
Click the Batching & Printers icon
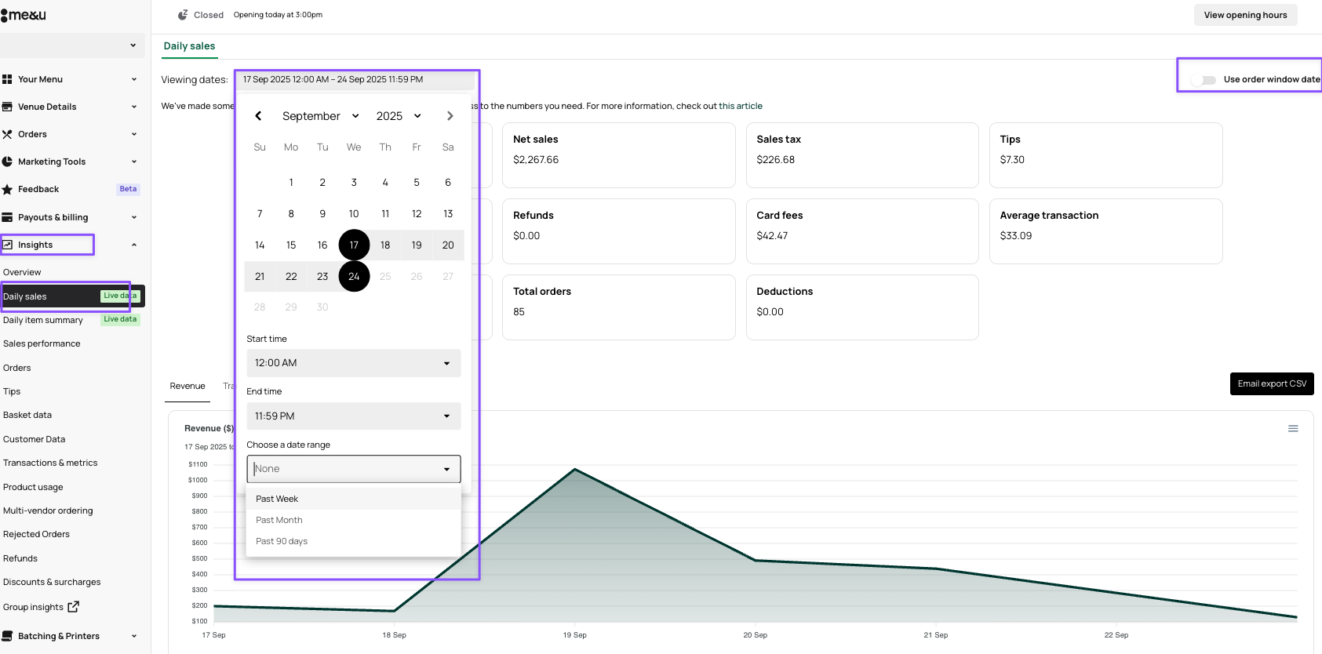[7, 636]
